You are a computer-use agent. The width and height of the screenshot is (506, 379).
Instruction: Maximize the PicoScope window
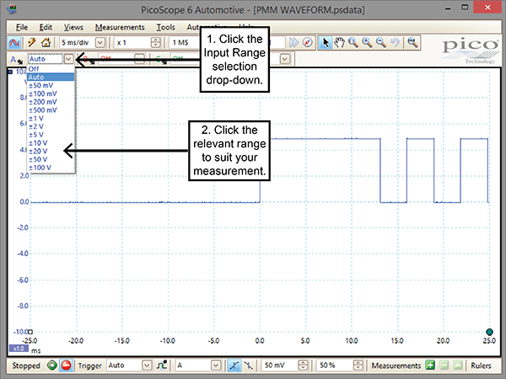(465, 8)
